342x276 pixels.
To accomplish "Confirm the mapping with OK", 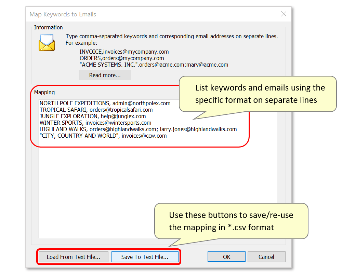I will click(x=226, y=257).
